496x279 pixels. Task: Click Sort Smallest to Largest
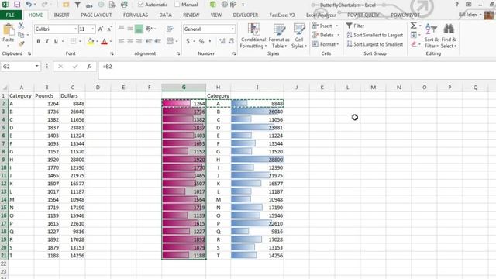[x=375, y=35]
